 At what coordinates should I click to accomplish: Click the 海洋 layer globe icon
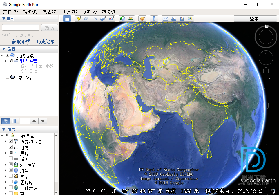pos(16,171)
